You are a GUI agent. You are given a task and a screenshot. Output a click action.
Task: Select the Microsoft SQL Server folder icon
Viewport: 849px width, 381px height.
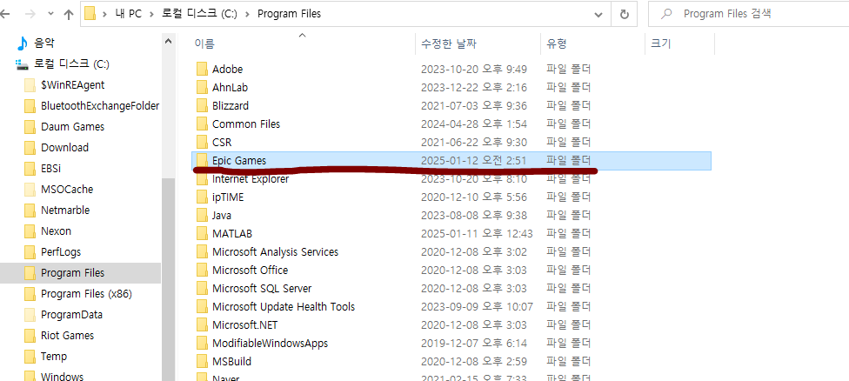202,289
